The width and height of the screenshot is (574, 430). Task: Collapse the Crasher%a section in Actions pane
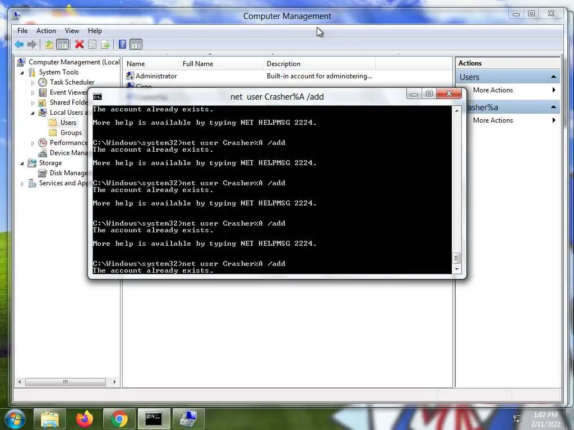pyautogui.click(x=553, y=107)
